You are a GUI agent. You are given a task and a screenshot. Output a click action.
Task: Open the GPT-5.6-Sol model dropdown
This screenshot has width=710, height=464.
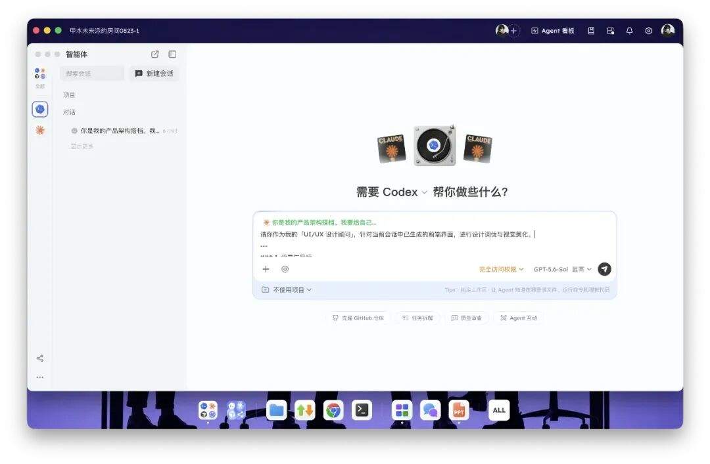coord(562,269)
